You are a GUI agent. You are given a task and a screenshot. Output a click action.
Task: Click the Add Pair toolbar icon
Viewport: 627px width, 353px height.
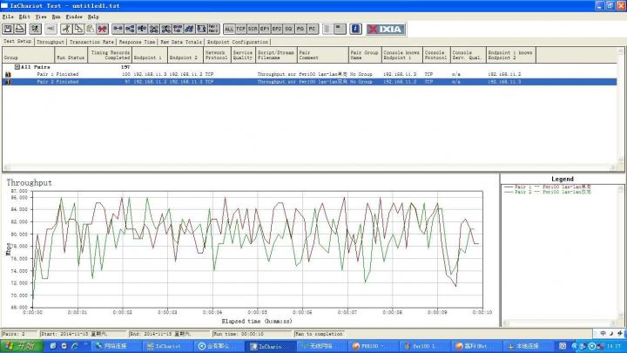point(118,29)
